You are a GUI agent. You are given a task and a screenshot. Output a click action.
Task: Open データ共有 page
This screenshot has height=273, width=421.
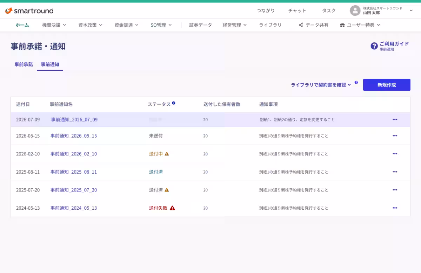click(314, 25)
